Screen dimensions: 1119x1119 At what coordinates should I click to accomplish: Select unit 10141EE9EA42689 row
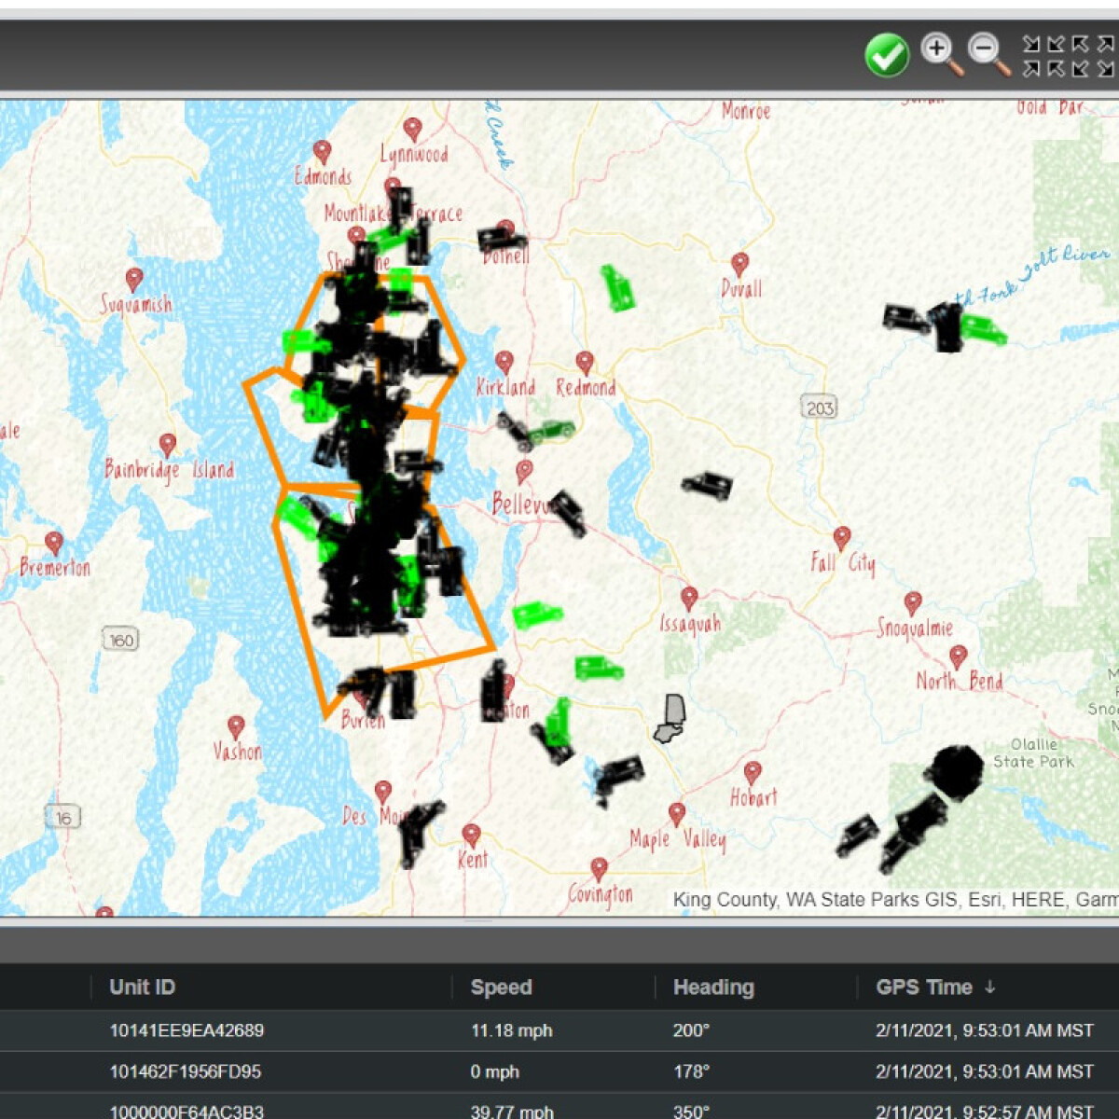pos(559,1030)
